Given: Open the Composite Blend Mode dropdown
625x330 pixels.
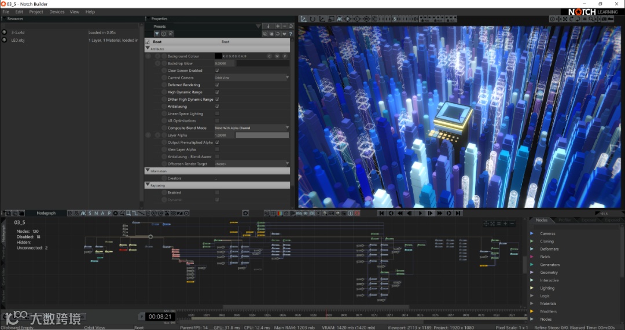Looking at the screenshot, I should click(x=252, y=128).
